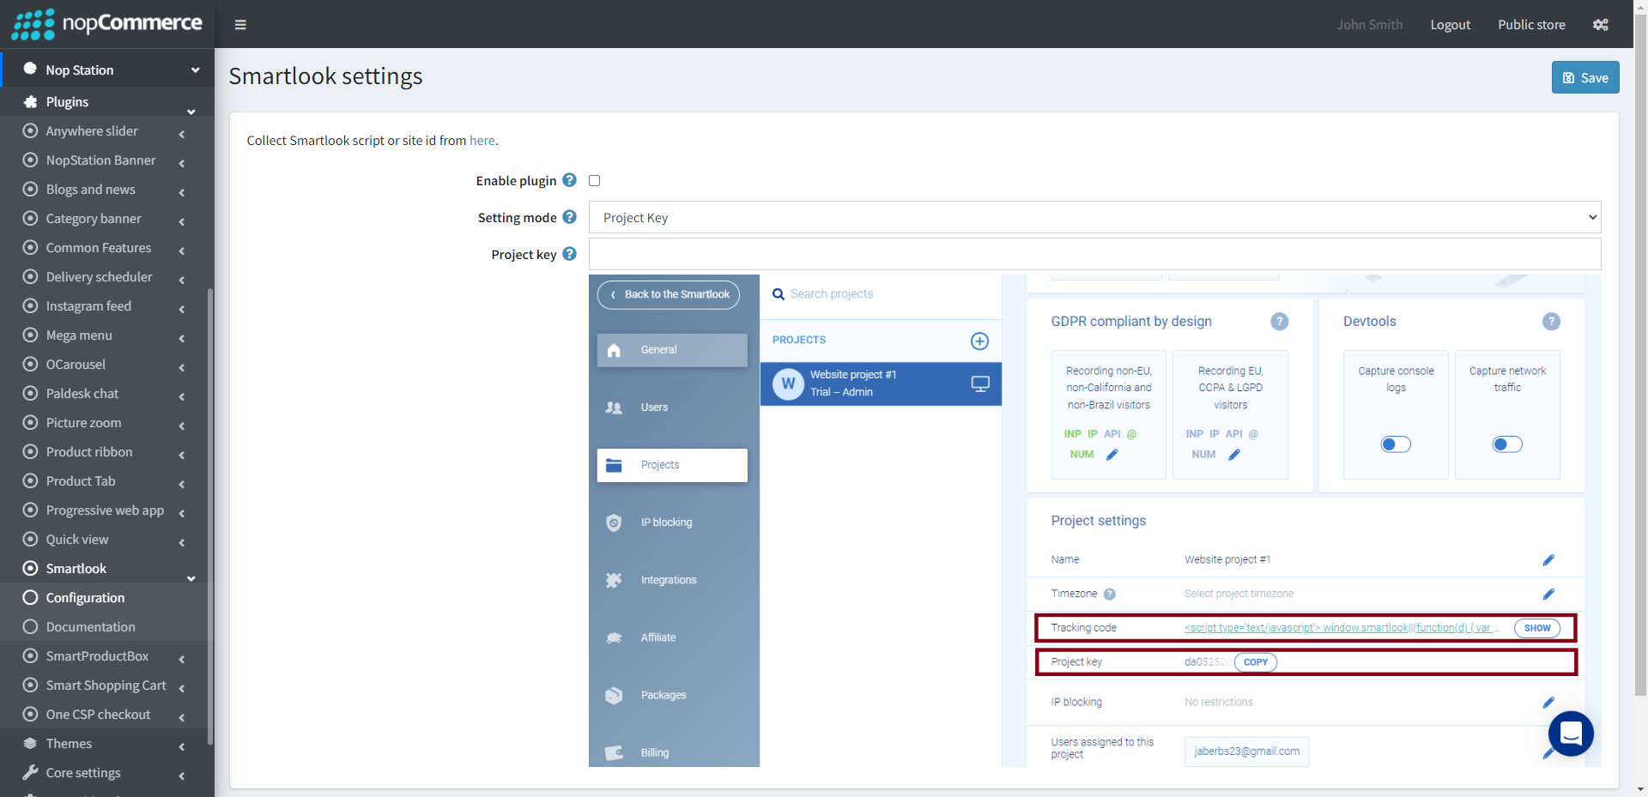Click the One CSP checkout circle icon

click(x=30, y=714)
